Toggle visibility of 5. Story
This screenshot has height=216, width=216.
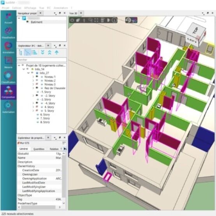[x=37, y=111]
